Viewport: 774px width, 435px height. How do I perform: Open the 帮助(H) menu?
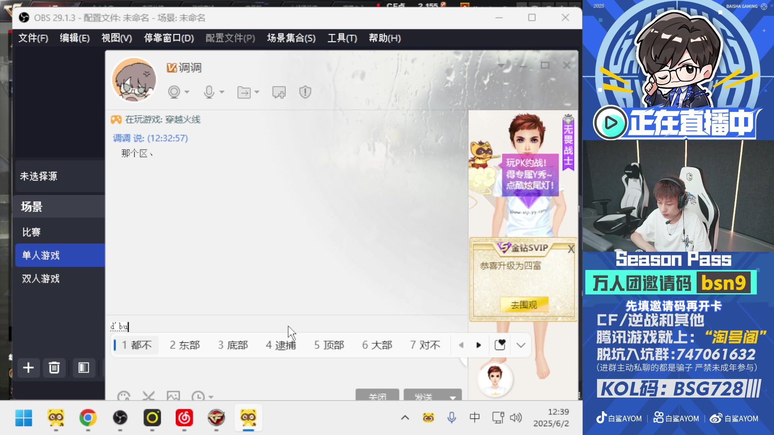385,38
